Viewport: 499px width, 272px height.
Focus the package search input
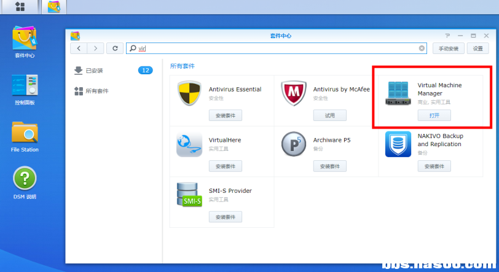(x=277, y=49)
